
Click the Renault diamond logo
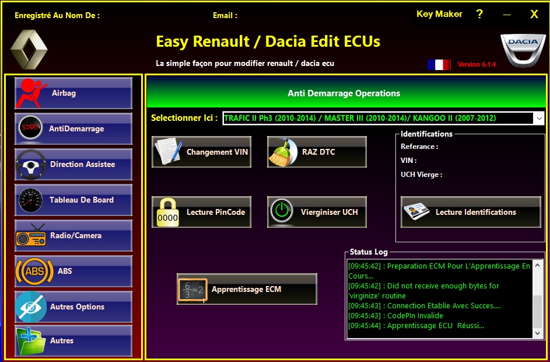point(29,49)
